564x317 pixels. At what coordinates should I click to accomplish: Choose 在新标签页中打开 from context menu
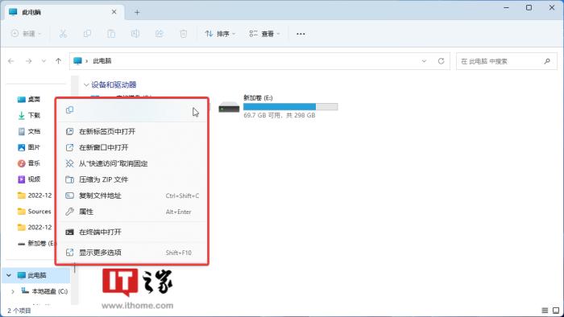(132, 131)
